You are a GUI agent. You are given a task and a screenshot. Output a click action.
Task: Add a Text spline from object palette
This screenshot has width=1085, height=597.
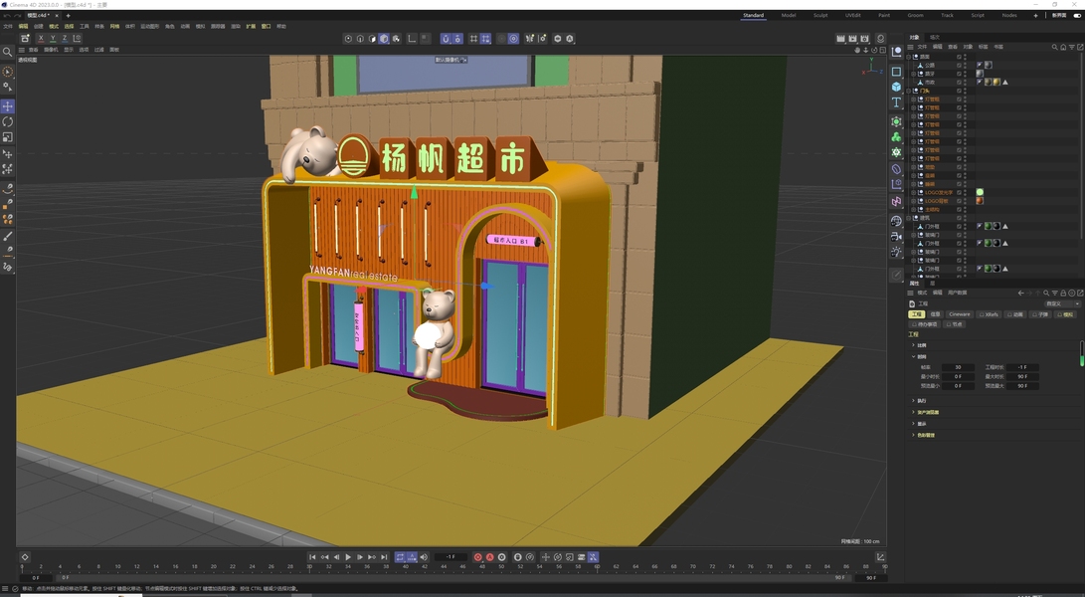point(896,102)
